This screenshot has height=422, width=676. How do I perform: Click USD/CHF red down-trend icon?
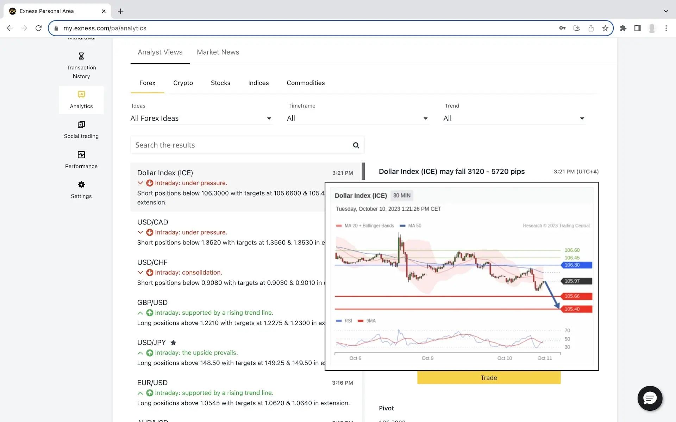point(150,273)
